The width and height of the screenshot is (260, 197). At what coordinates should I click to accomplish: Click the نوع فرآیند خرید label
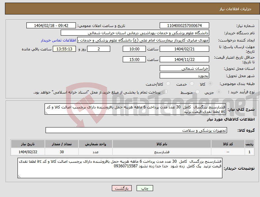pos(242,92)
